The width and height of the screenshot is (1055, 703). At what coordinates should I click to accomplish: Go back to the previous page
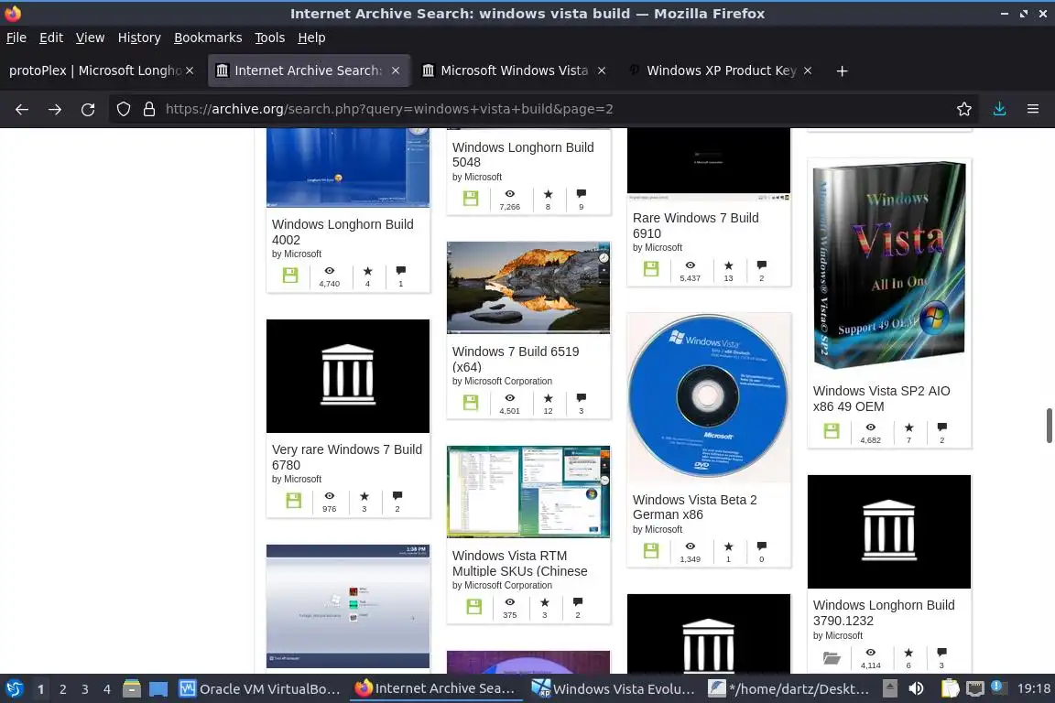[x=22, y=109]
